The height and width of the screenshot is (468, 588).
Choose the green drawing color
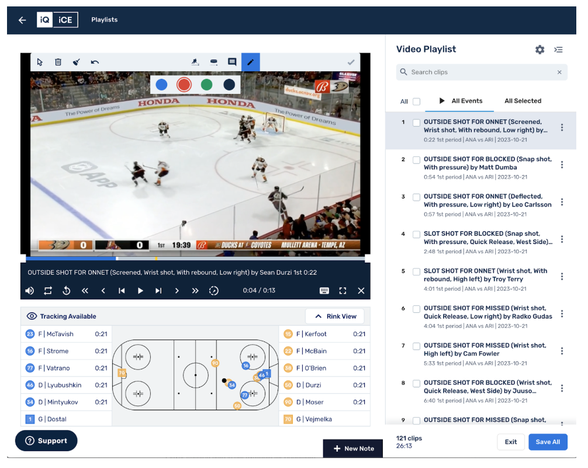pos(207,85)
